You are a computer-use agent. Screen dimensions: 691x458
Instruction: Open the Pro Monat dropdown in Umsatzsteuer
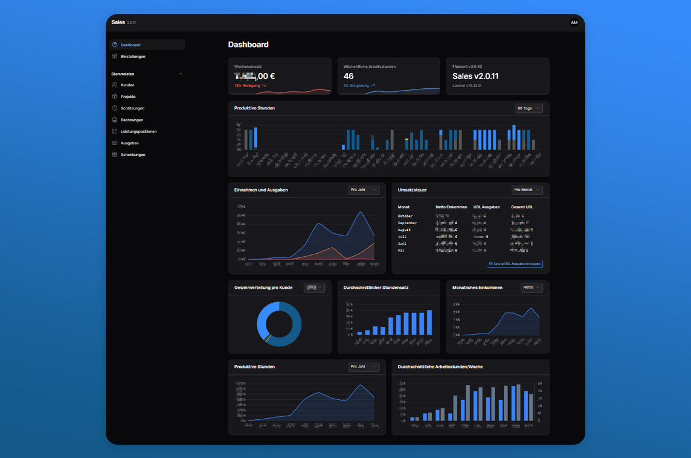(527, 190)
